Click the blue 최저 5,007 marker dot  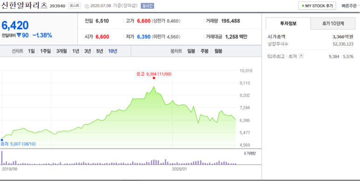(x=2, y=140)
